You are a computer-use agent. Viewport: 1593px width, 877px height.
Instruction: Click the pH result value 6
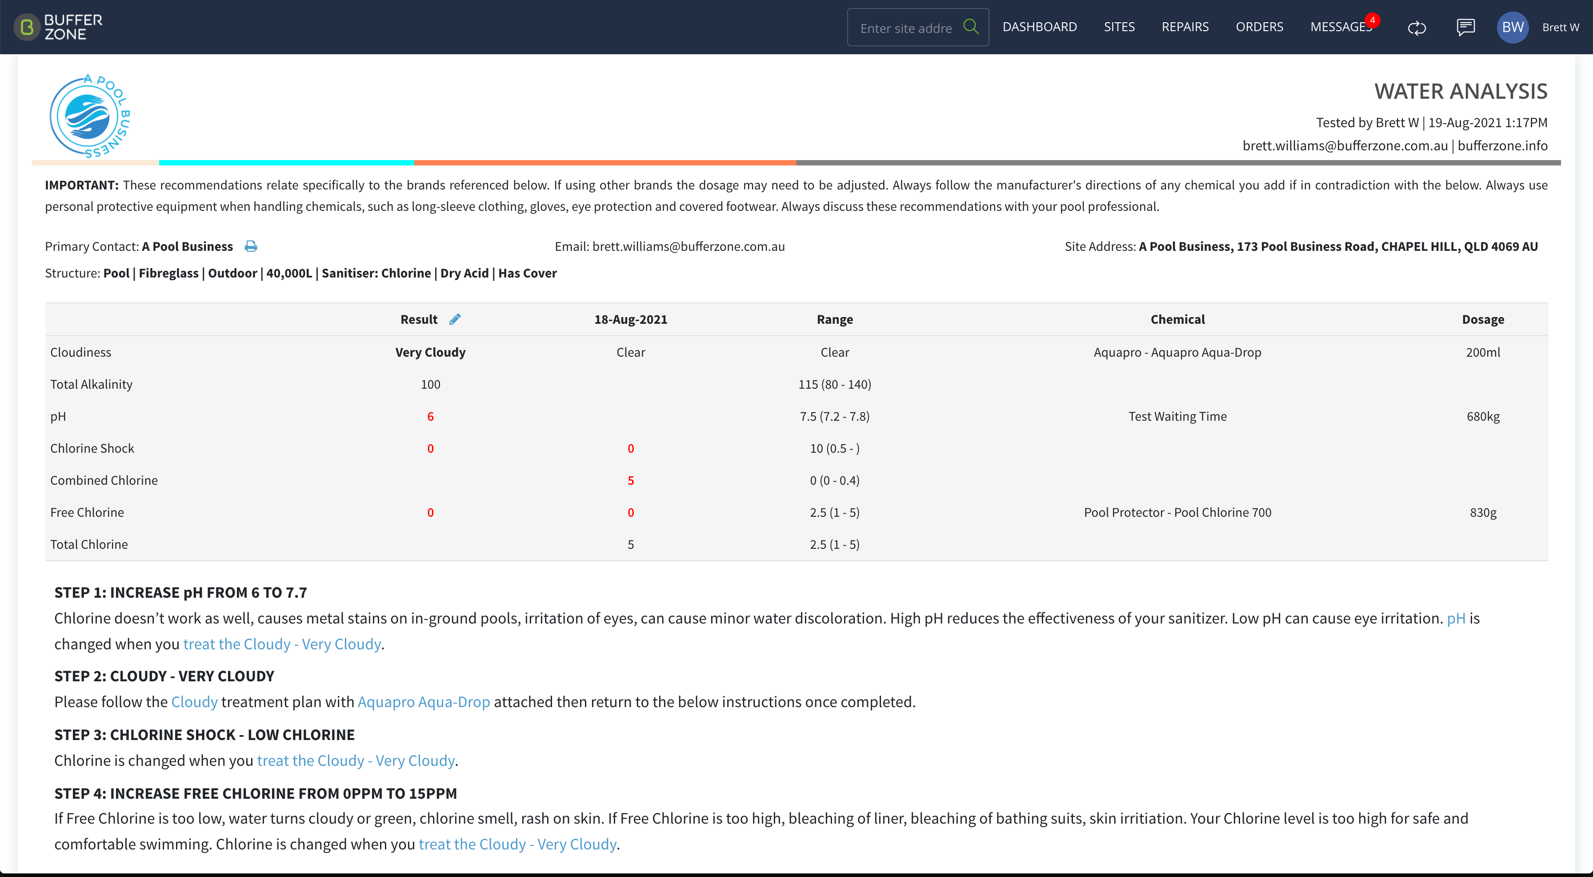pos(430,417)
